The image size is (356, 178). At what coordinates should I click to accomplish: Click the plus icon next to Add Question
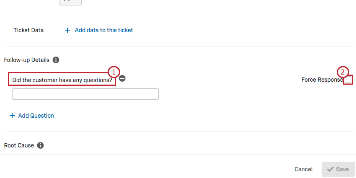click(12, 116)
